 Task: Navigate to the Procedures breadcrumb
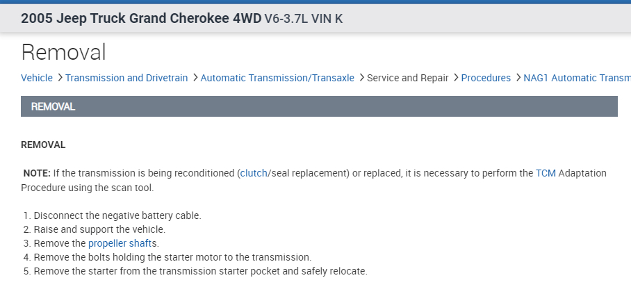click(x=486, y=78)
